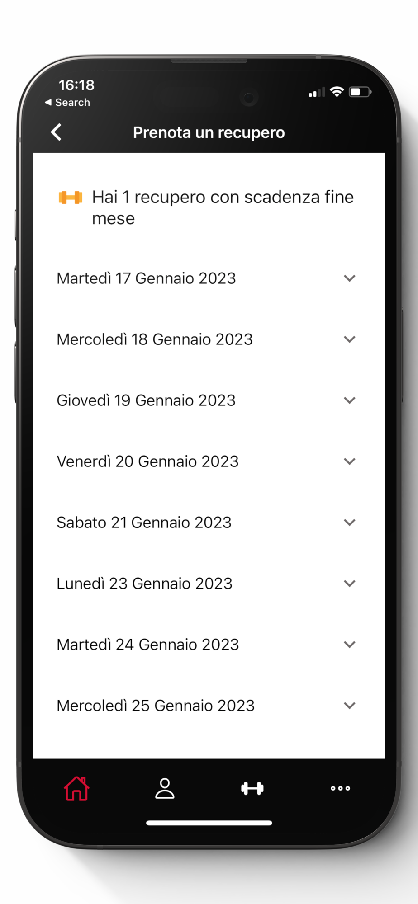Tap the Wi-Fi status icon
This screenshot has width=418, height=904.
(337, 92)
